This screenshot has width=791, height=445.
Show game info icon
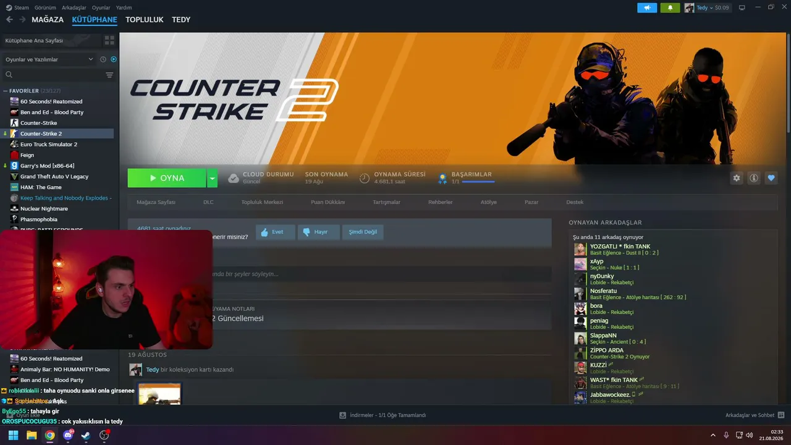(x=754, y=178)
